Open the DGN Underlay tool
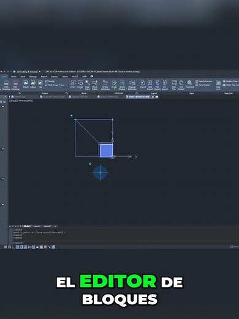Viewport: 239px width, 319px height. [6, 85]
